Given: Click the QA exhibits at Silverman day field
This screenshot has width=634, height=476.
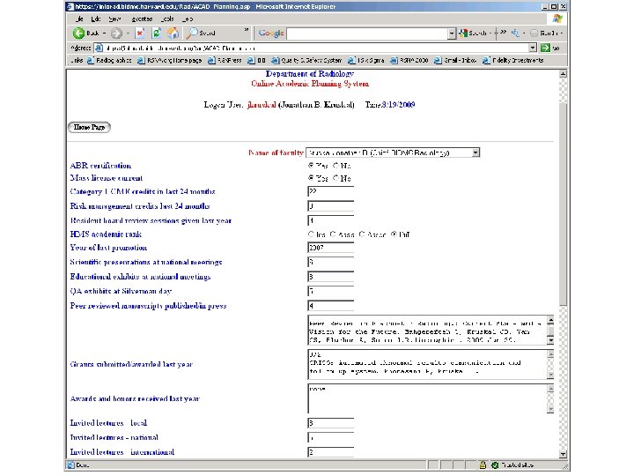Looking at the screenshot, I should pyautogui.click(x=331, y=291).
